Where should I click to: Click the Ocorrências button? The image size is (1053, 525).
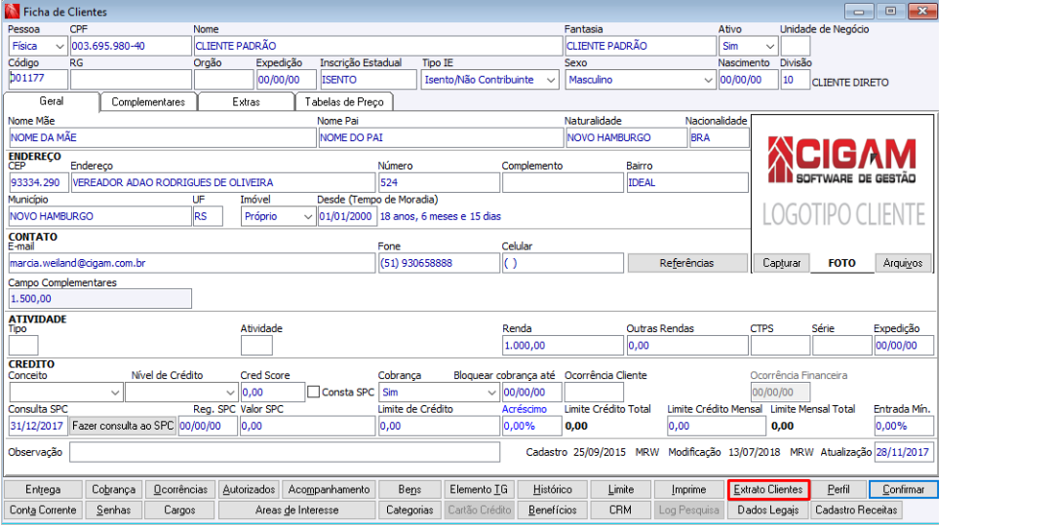[x=180, y=490]
